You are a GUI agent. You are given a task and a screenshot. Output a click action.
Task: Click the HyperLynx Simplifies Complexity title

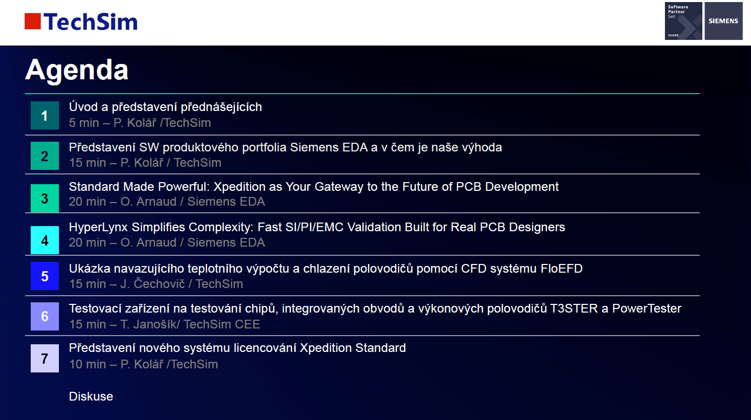[x=317, y=227]
